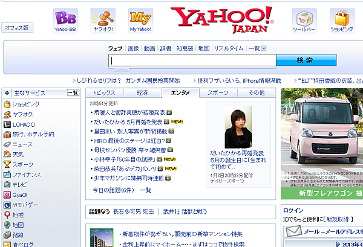
Task: Select the 動画 search type
Action: pyautogui.click(x=149, y=48)
